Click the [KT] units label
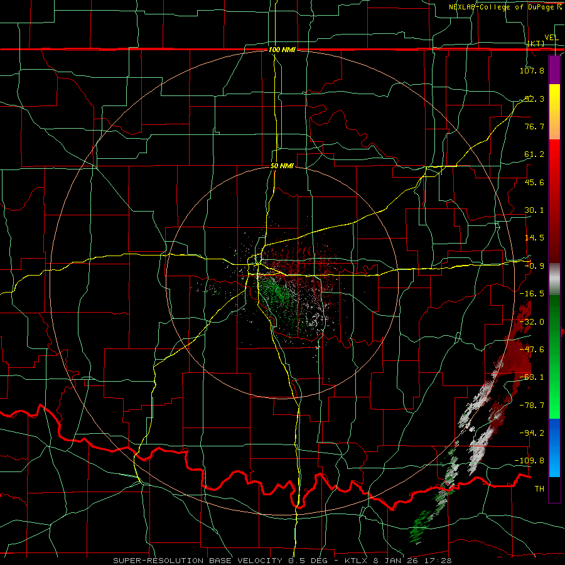Viewport: 565px width, 565px height. coord(536,43)
